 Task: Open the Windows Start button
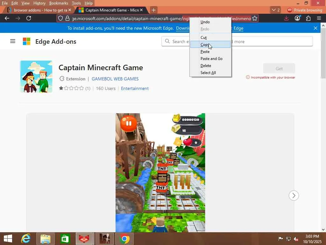8,239
